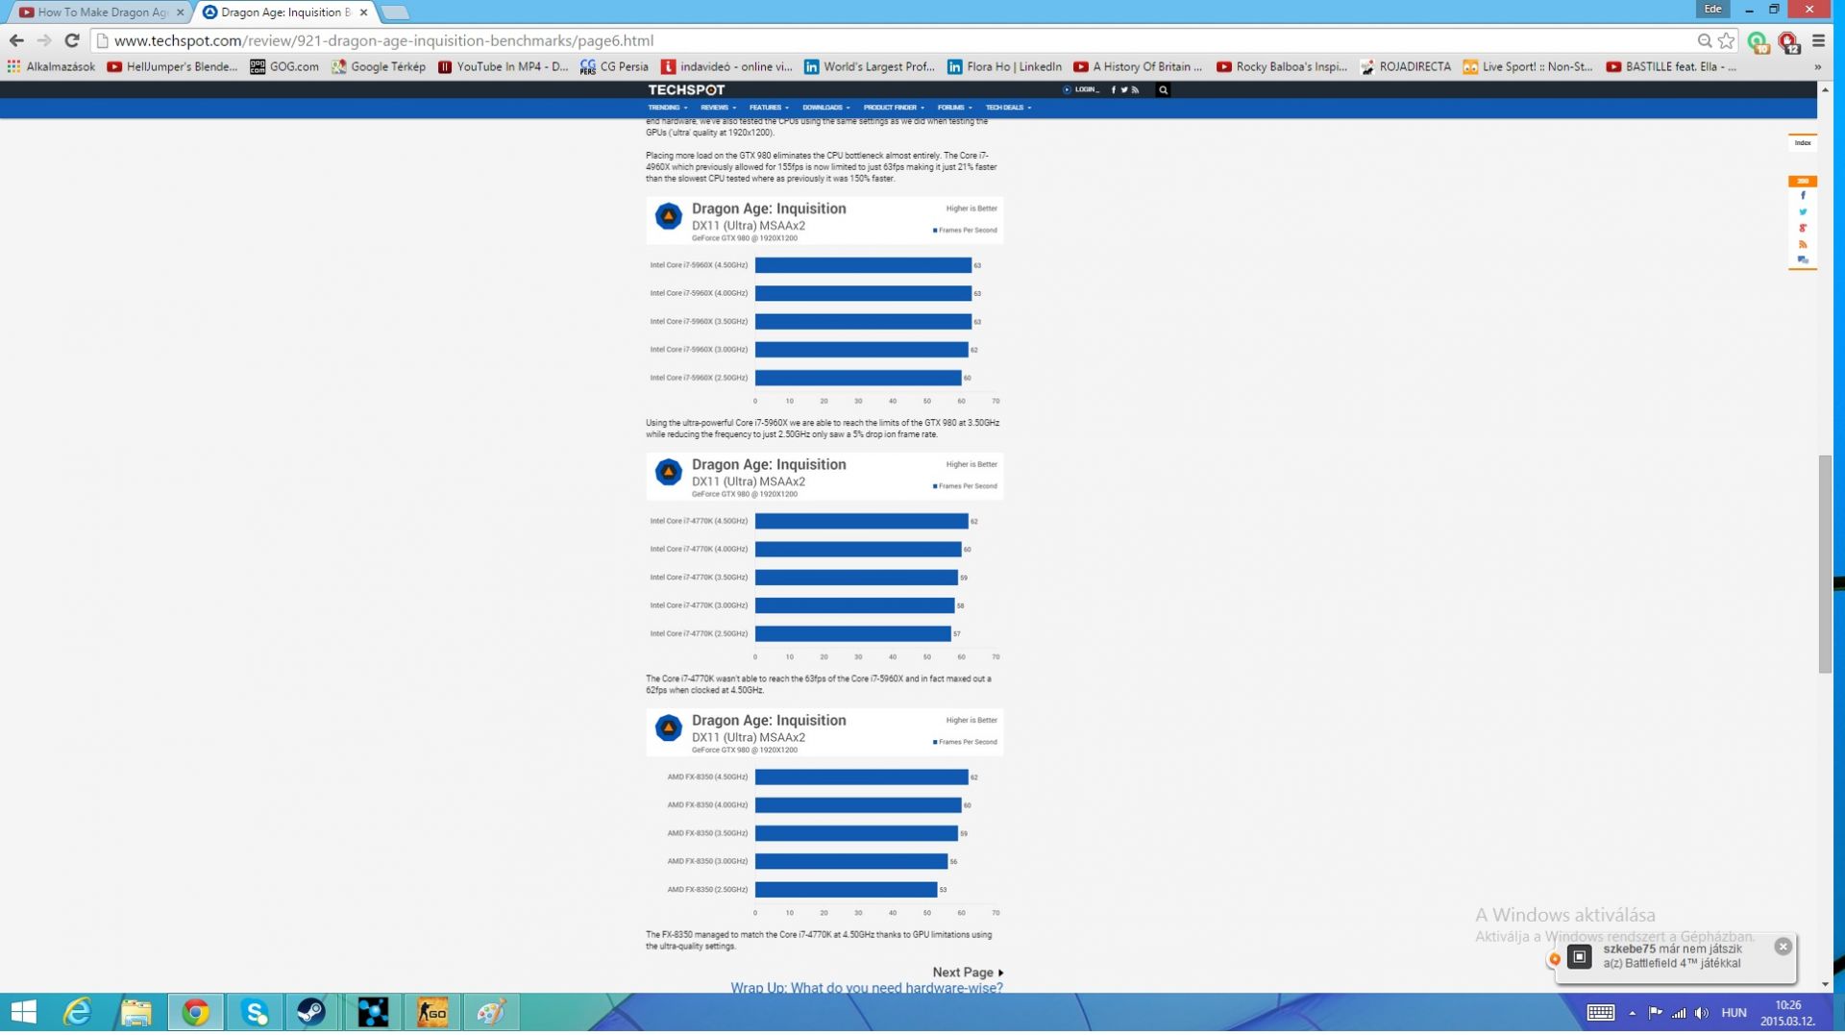Screen dimensions: 1845x1035
Task: Expand the FORUMS menu
Action: (x=955, y=108)
